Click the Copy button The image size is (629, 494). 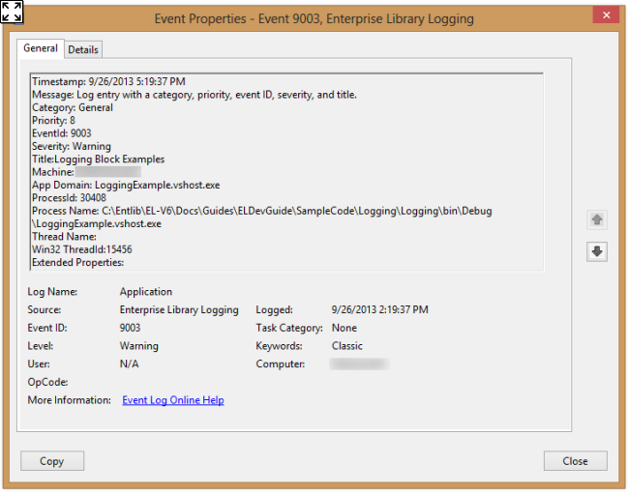[x=52, y=461]
